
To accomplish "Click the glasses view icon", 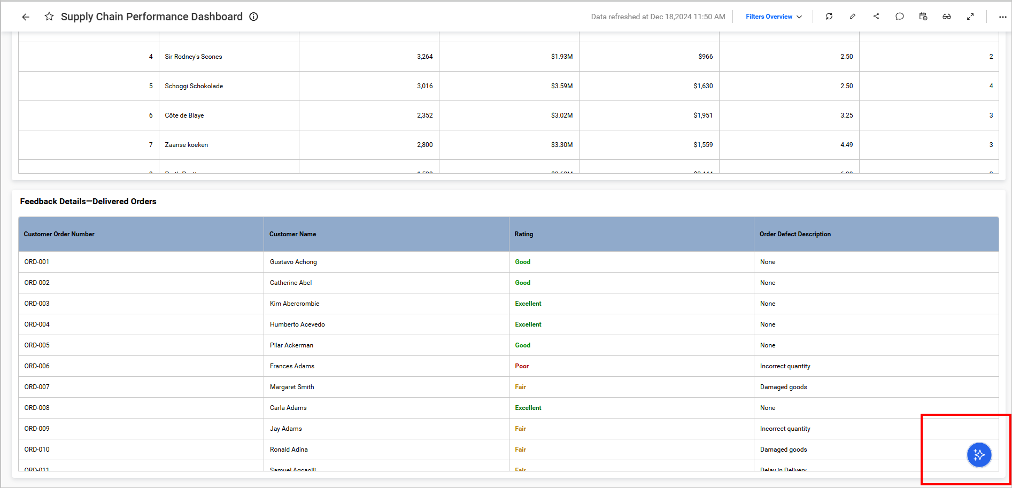I will [x=947, y=17].
